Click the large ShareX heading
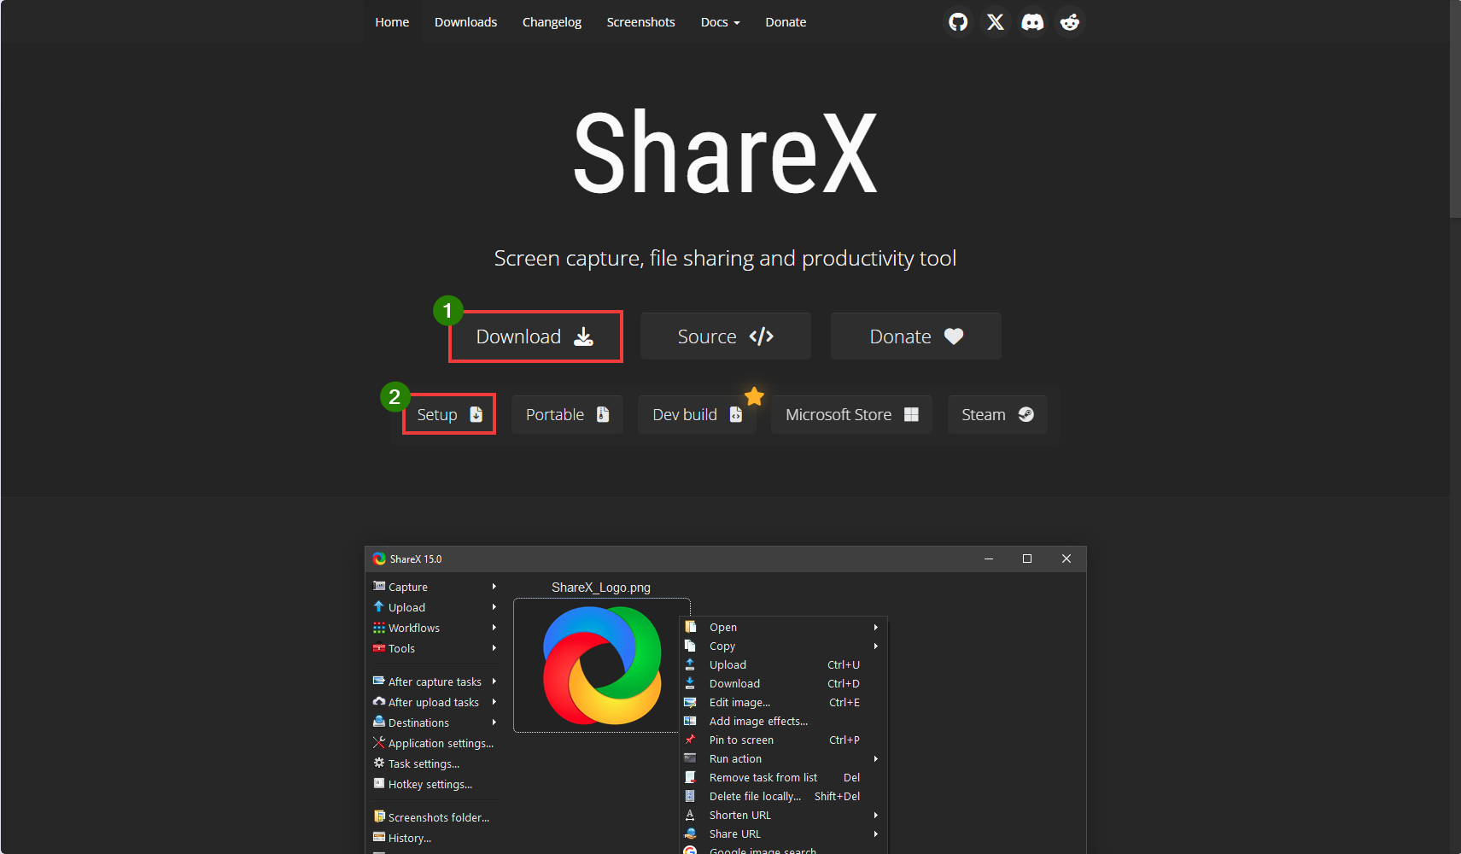 [725, 153]
